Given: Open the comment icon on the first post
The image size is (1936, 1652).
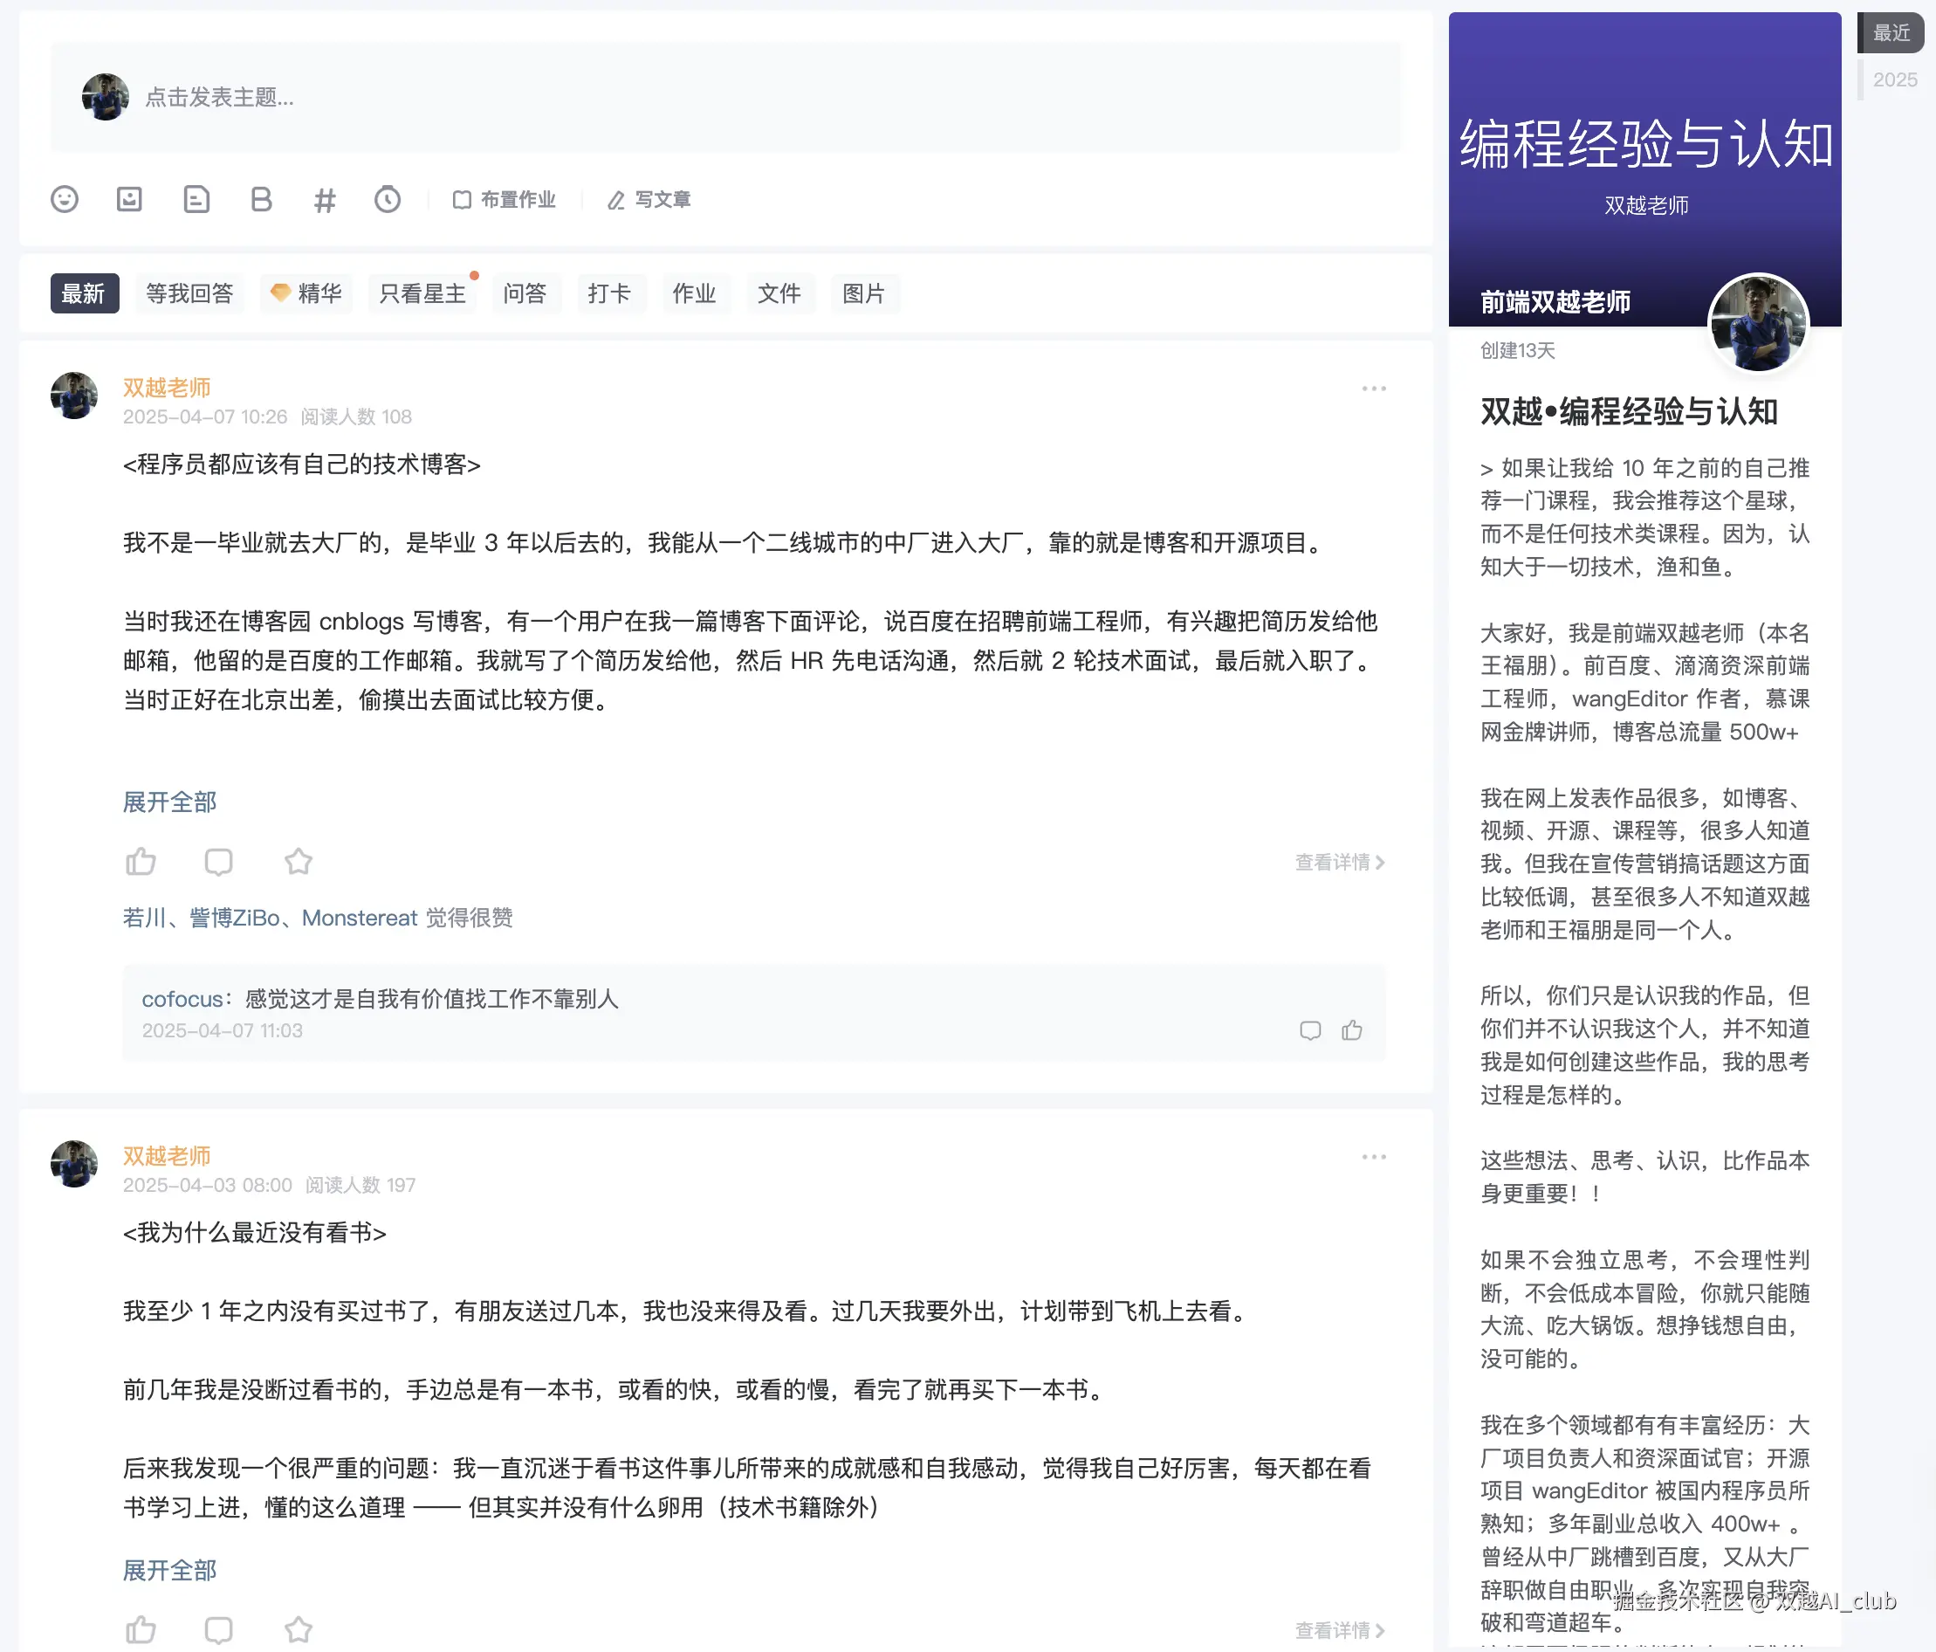Looking at the screenshot, I should click(218, 861).
